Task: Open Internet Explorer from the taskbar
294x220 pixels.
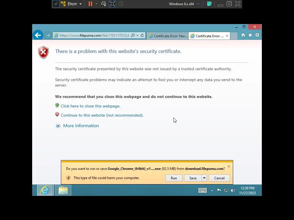Action: (x=45, y=190)
